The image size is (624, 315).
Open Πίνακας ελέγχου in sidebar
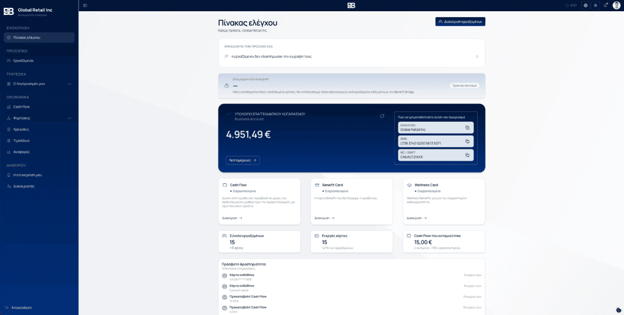[39, 37]
